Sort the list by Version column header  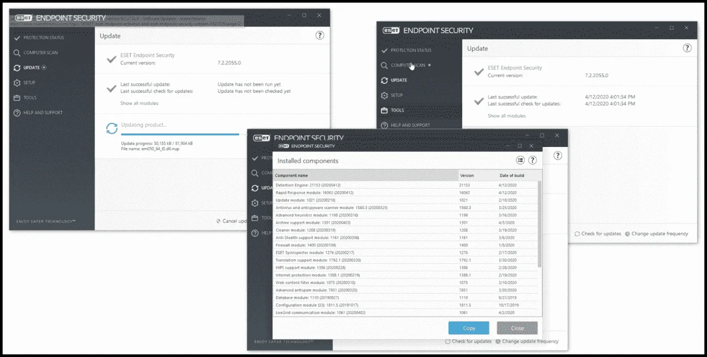pos(477,175)
